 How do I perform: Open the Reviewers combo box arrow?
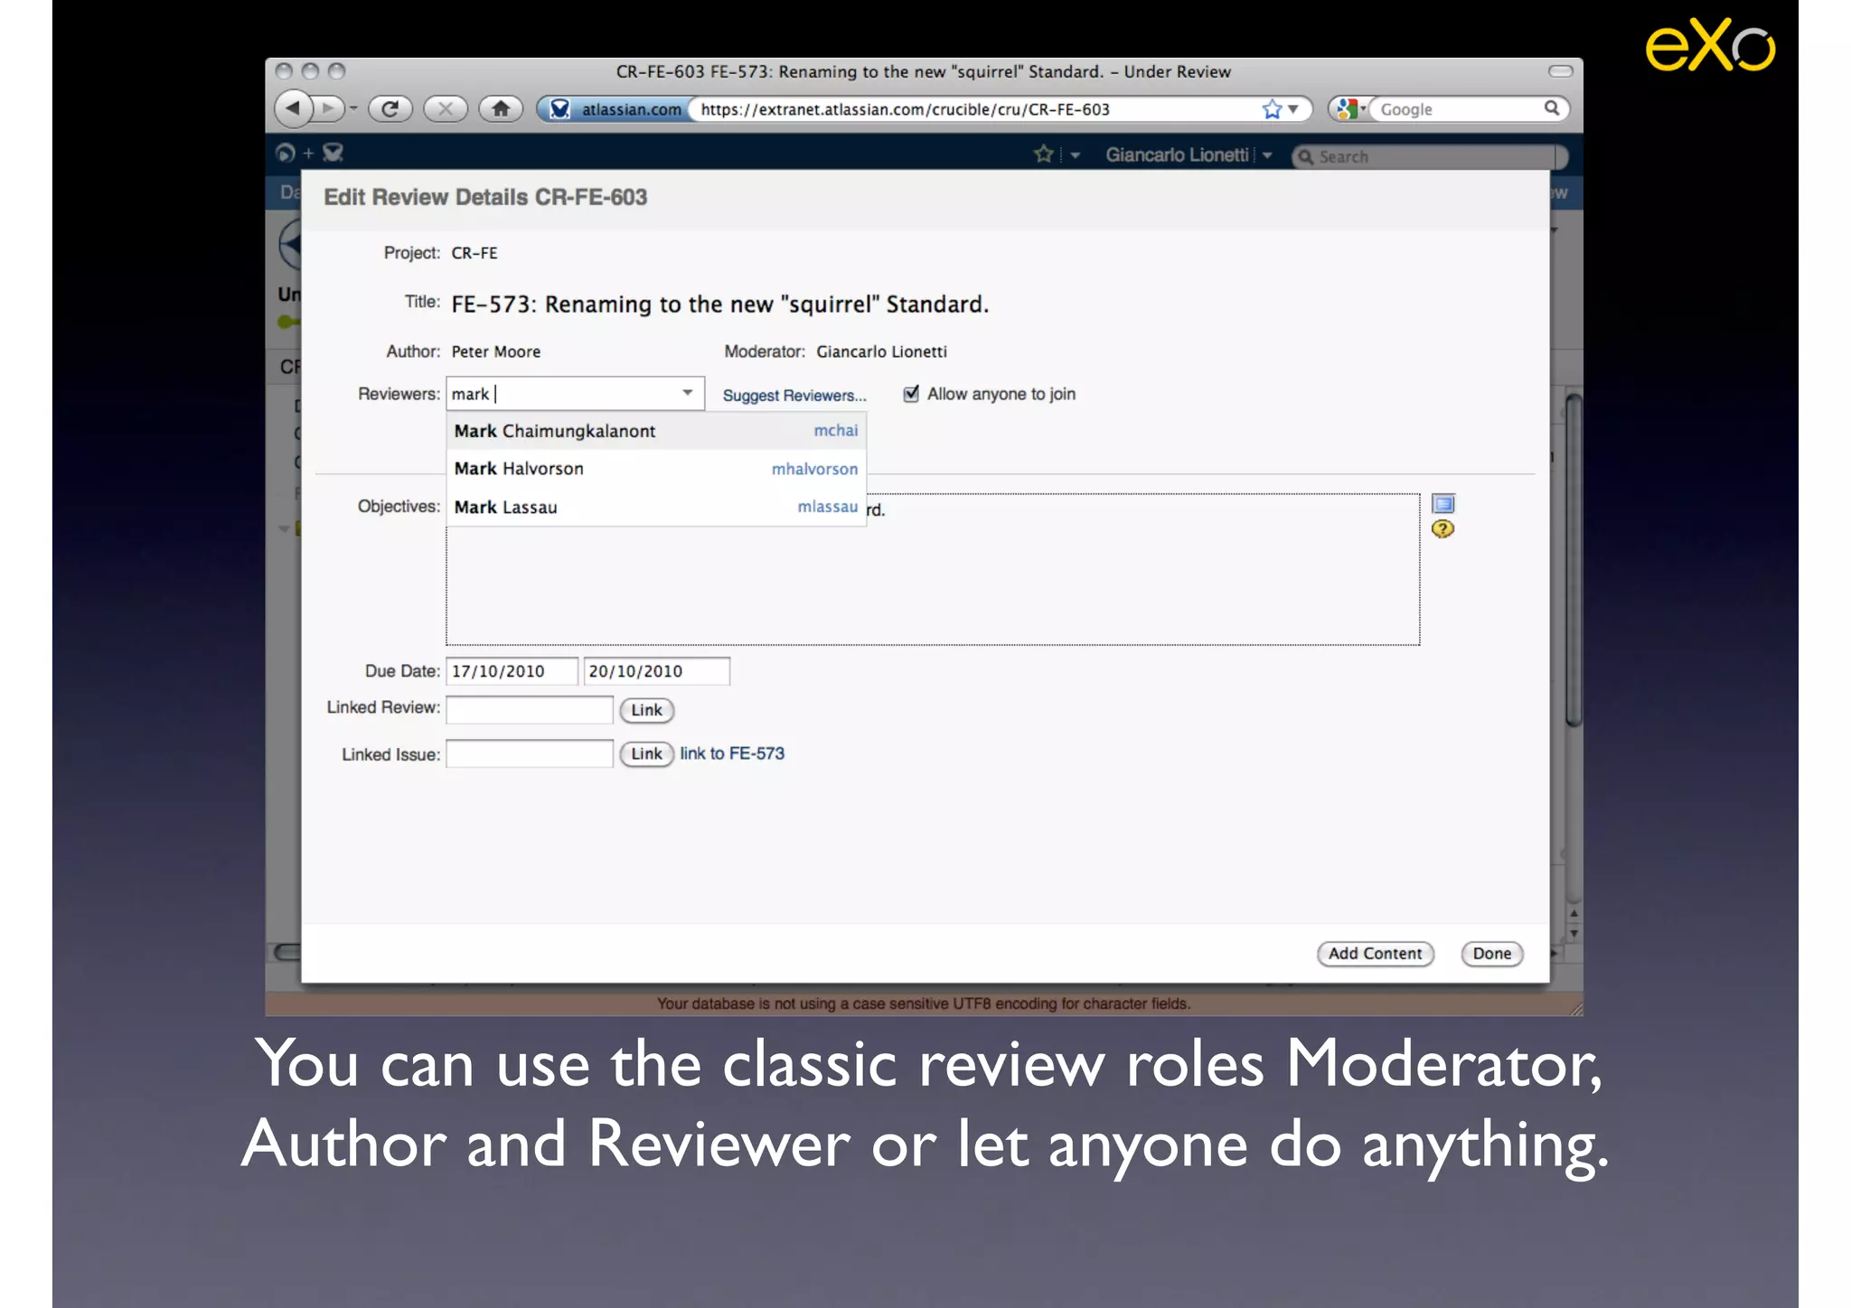tap(688, 393)
